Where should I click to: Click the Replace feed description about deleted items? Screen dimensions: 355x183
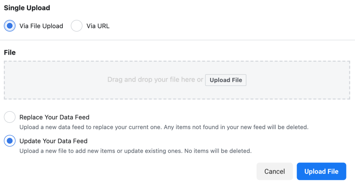click(x=164, y=127)
